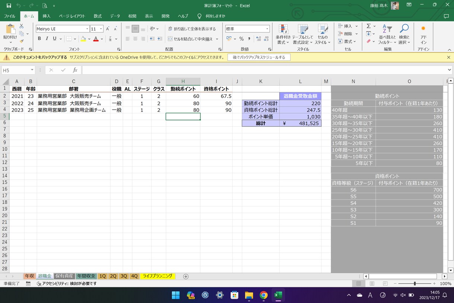Switch to the 年収 sheet tab
The image size is (454, 303).
point(29,276)
